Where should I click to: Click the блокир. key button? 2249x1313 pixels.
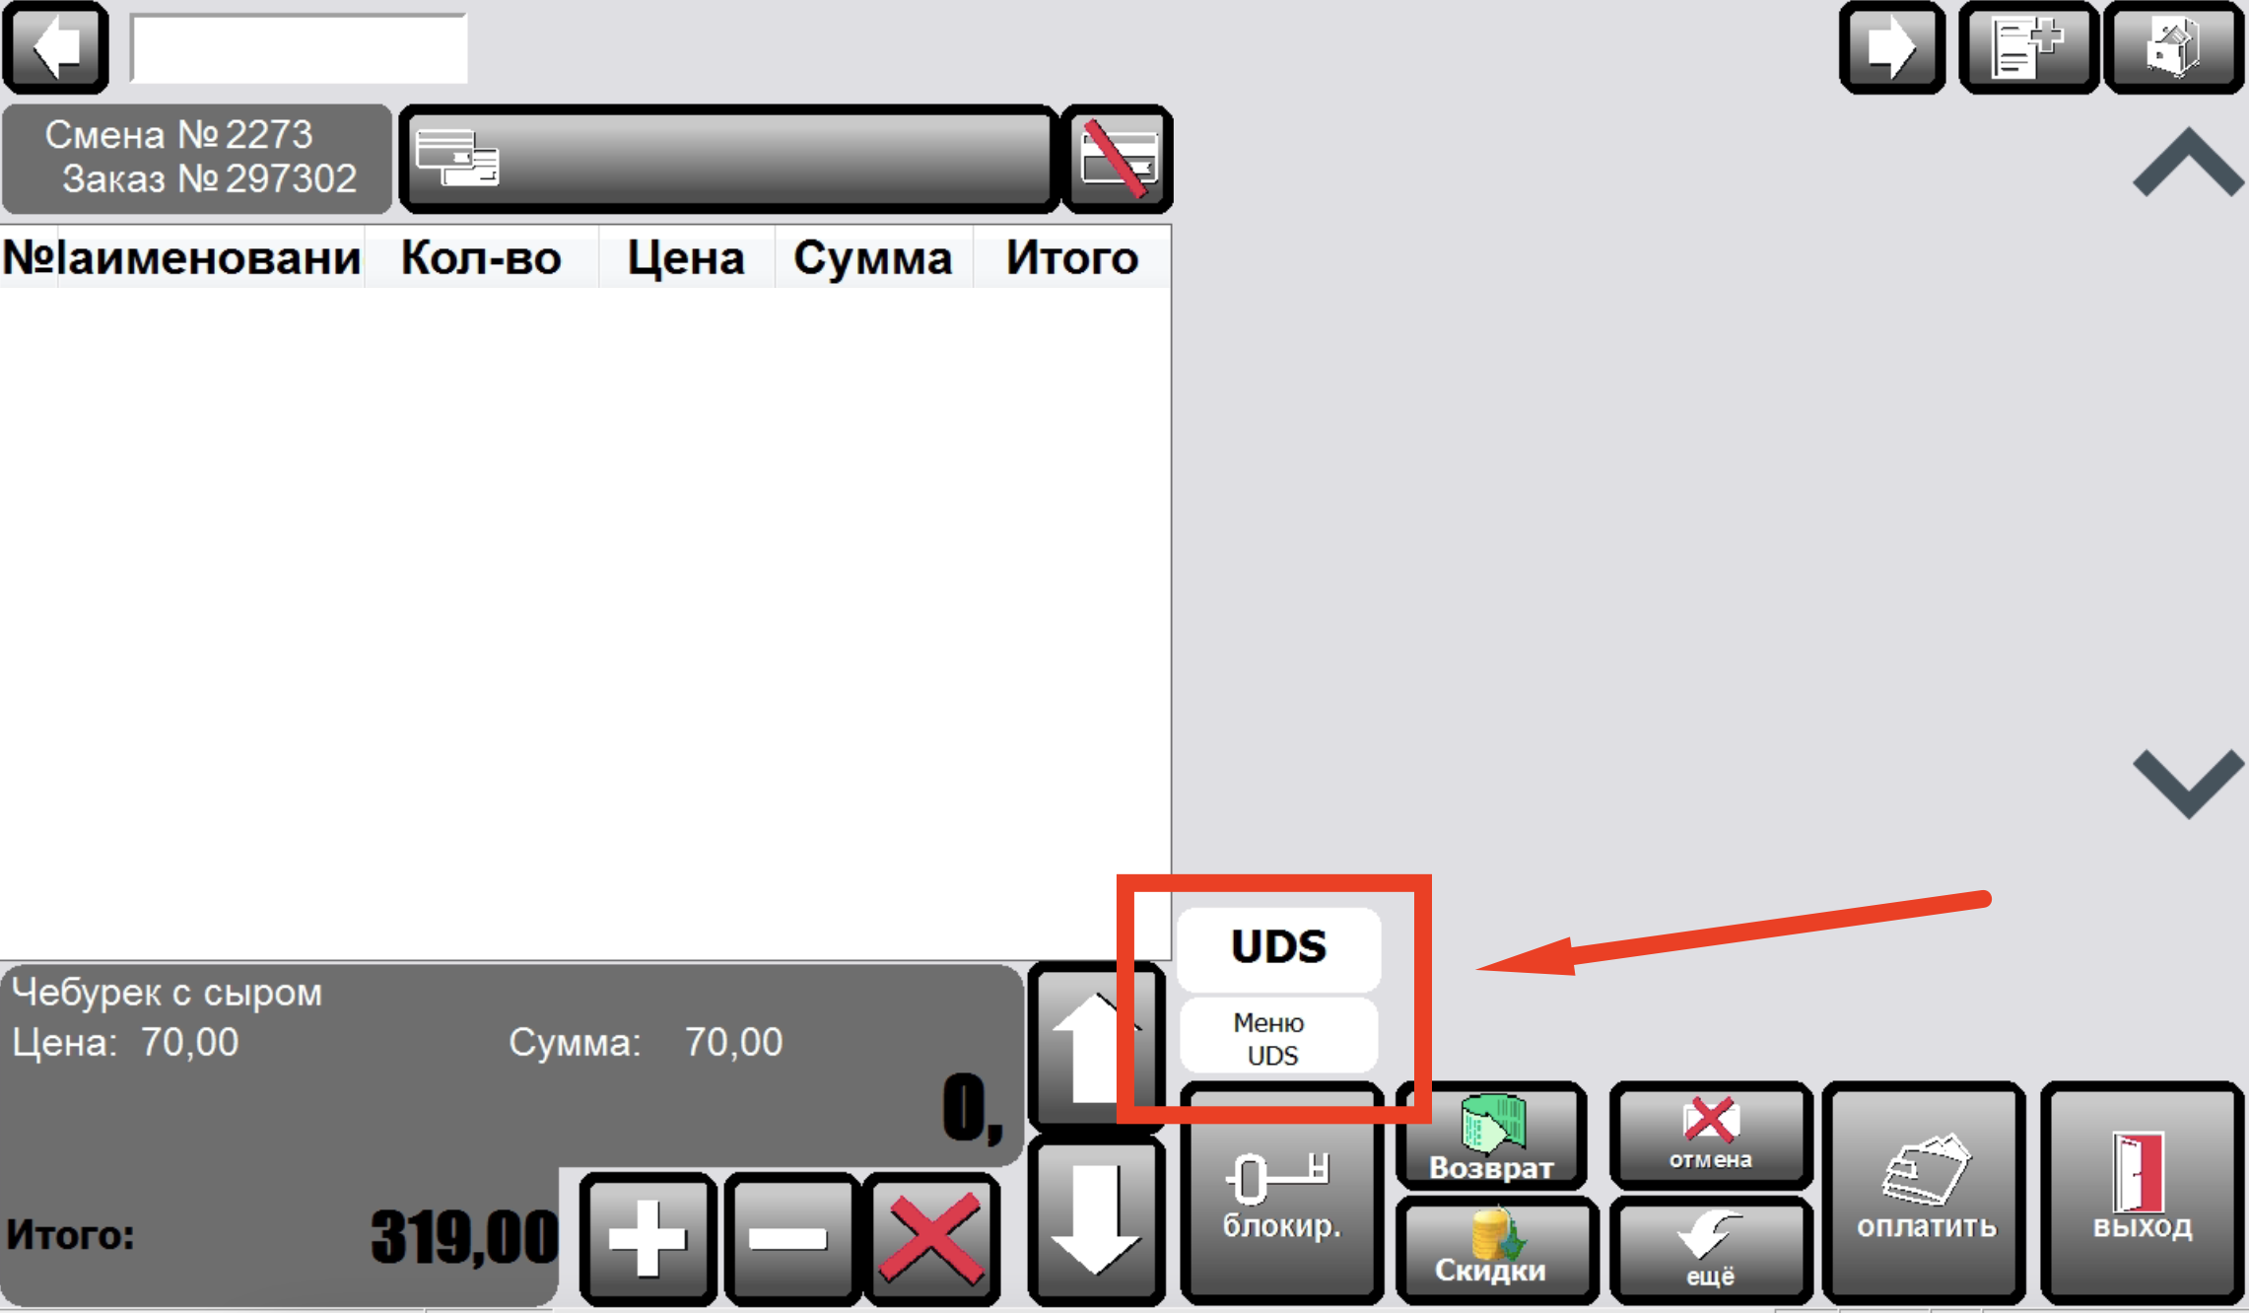click(1281, 1193)
